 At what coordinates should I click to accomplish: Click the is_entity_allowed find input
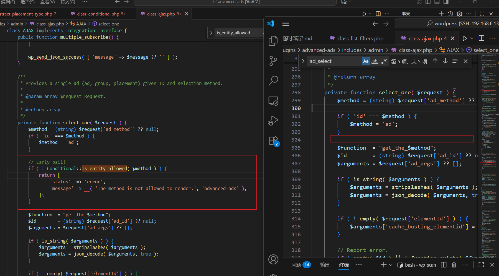(238, 33)
